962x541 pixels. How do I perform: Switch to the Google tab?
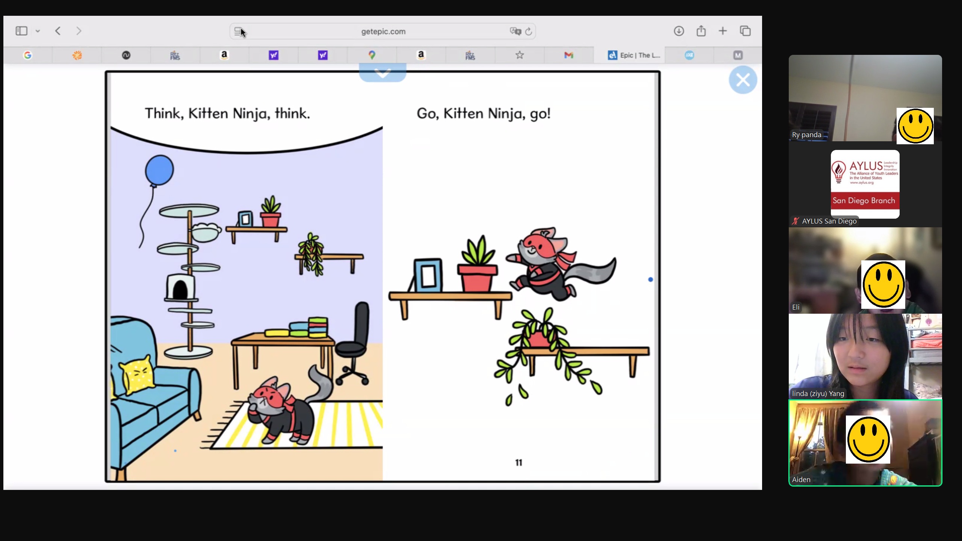[x=27, y=55]
